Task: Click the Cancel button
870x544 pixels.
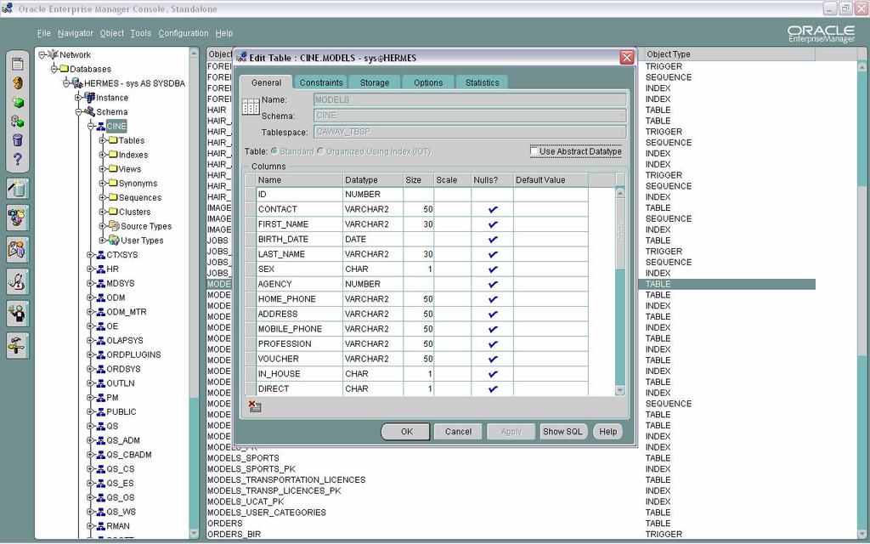Action: tap(458, 431)
